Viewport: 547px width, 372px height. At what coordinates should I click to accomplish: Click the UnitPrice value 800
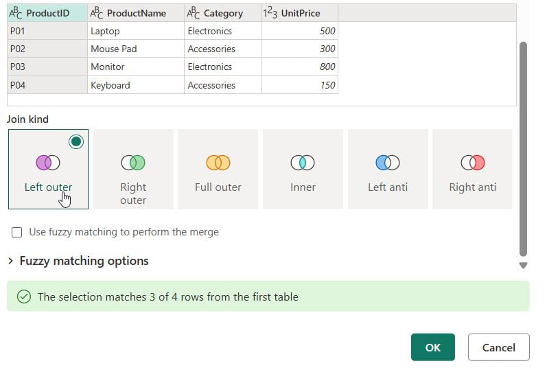coord(300,67)
